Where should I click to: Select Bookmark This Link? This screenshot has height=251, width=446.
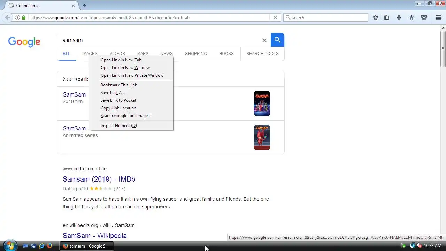point(131,85)
